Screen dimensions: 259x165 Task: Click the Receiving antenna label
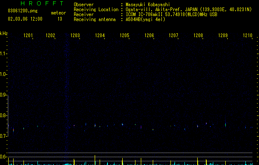pos(95,19)
